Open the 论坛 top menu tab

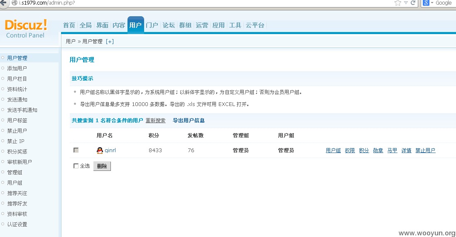click(x=169, y=25)
